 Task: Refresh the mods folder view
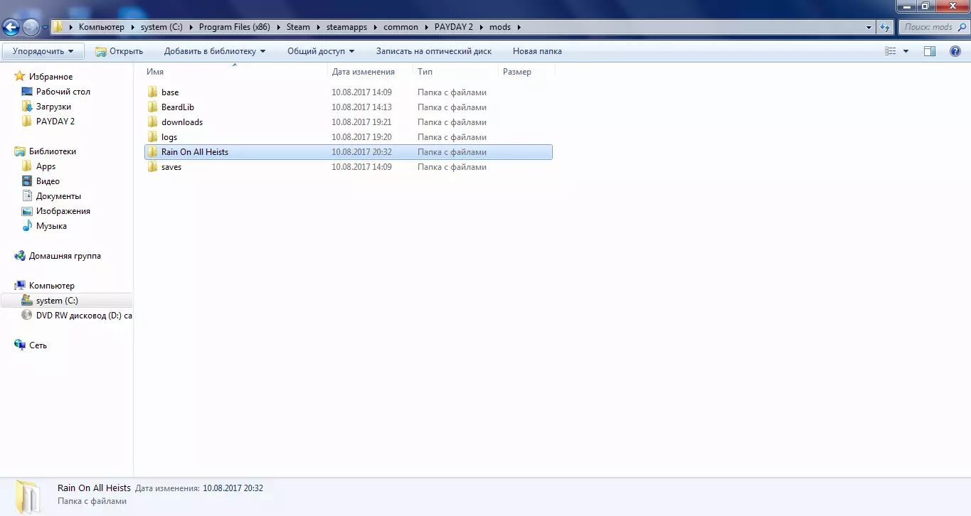(x=885, y=28)
